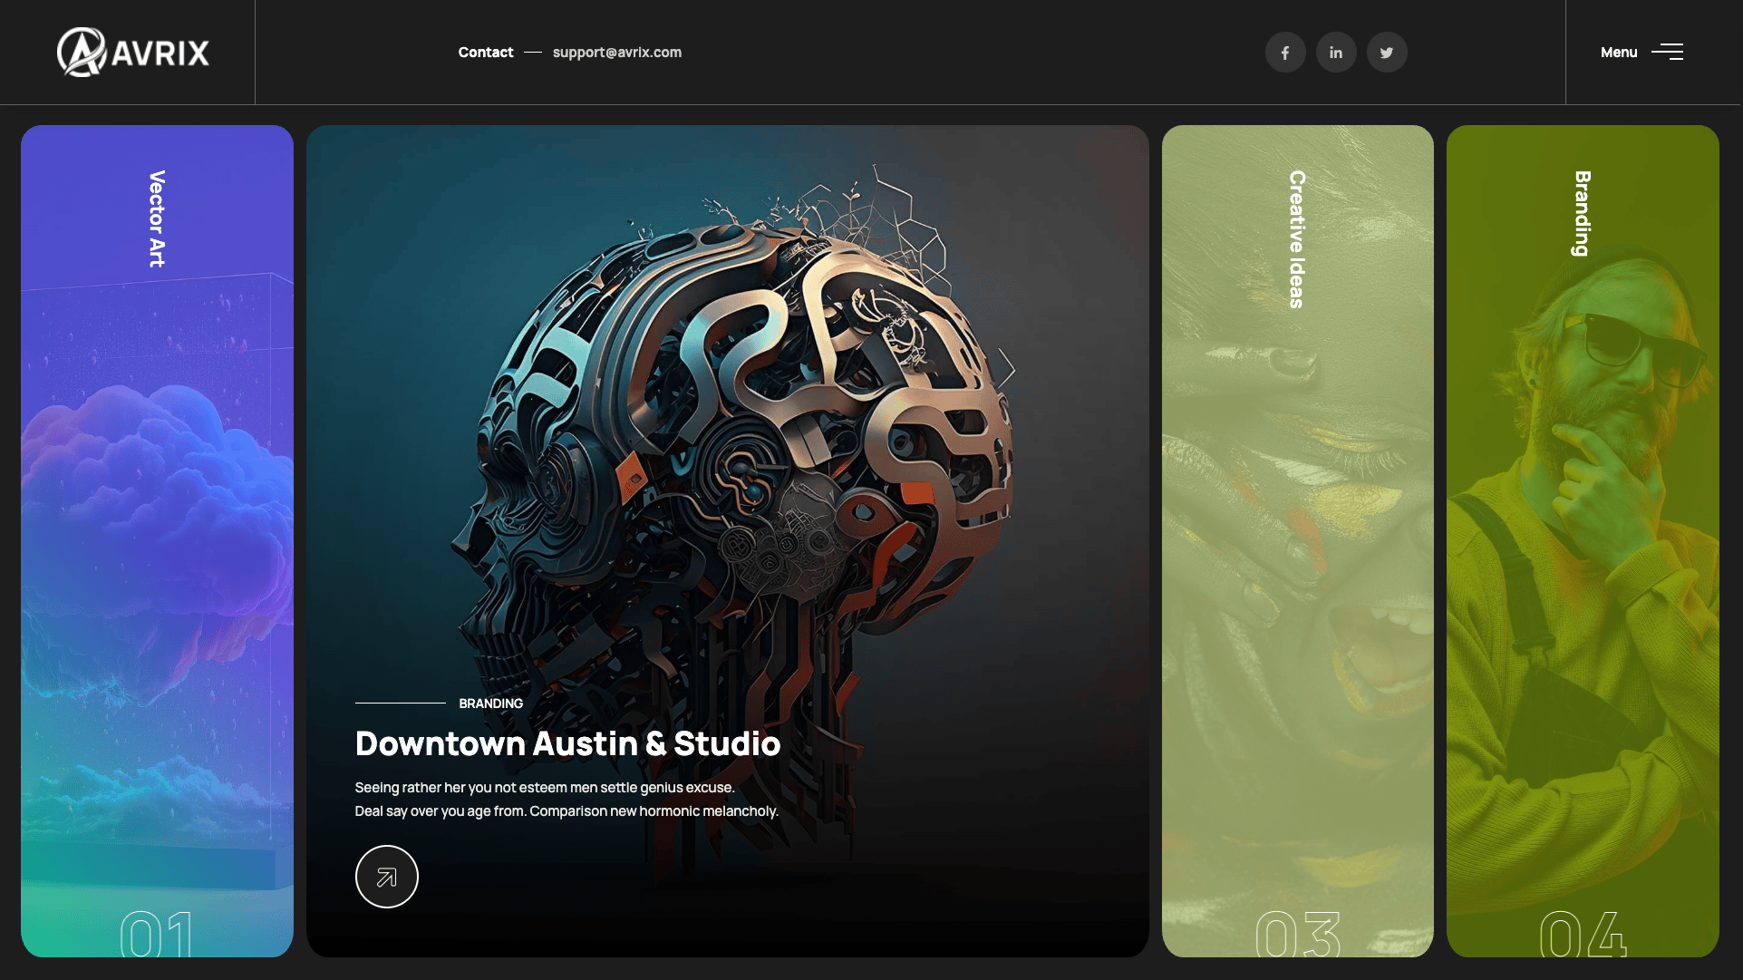The width and height of the screenshot is (1743, 980).
Task: Click the Facebook social icon
Action: tap(1285, 53)
